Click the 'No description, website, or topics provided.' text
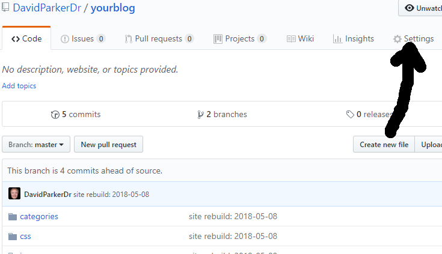Image resolution: width=442 pixels, height=254 pixels. click(90, 69)
